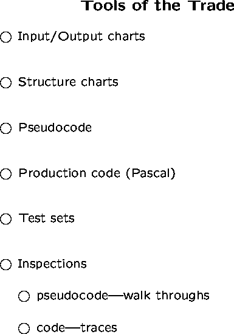Click the words walk throughs
The width and height of the screenshot is (234, 334).
pos(167,296)
